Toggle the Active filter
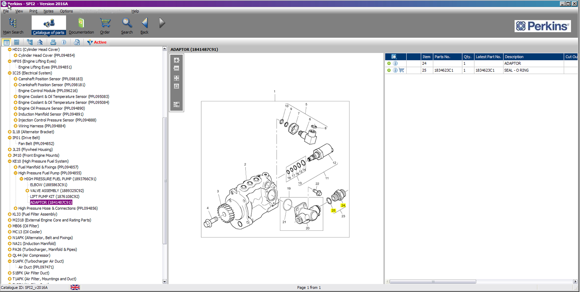 pos(97,42)
